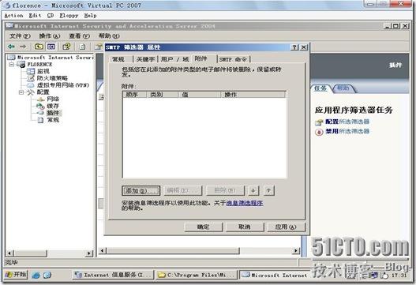Click the forward arrow toolbar icon
Viewport: 416px width, 285px height.
coord(23,47)
